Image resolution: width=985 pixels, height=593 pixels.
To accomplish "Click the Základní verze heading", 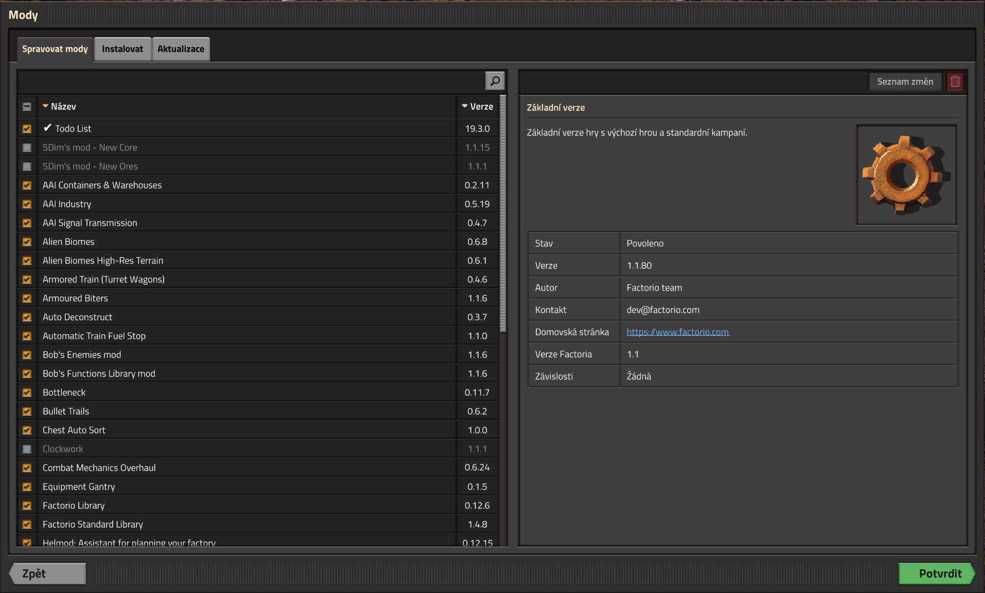I will [556, 108].
